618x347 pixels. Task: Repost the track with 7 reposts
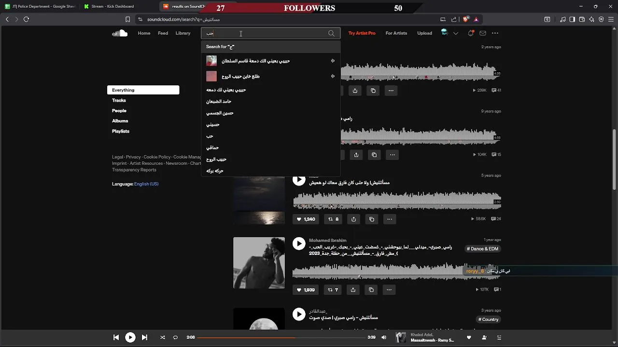click(333, 290)
